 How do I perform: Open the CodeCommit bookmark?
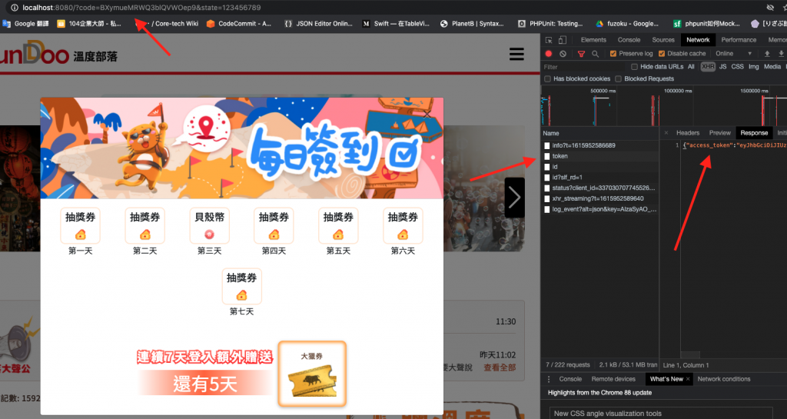pos(239,24)
